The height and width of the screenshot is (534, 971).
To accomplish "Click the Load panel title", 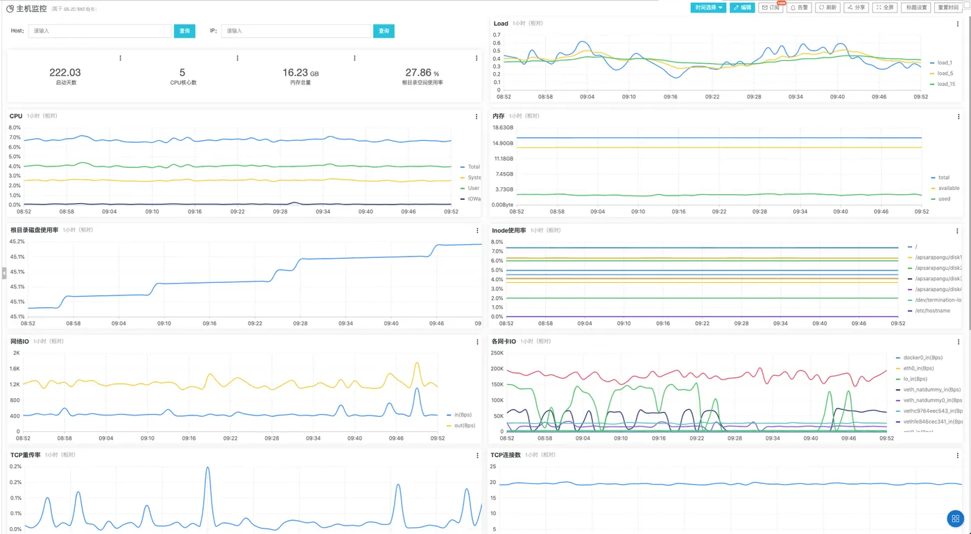I will coord(501,24).
